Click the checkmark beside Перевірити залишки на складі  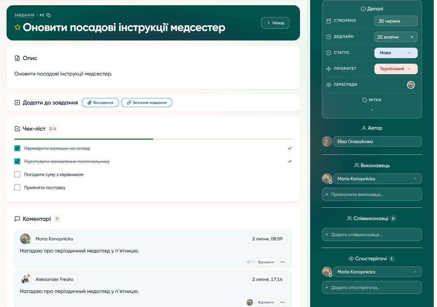pos(290,148)
